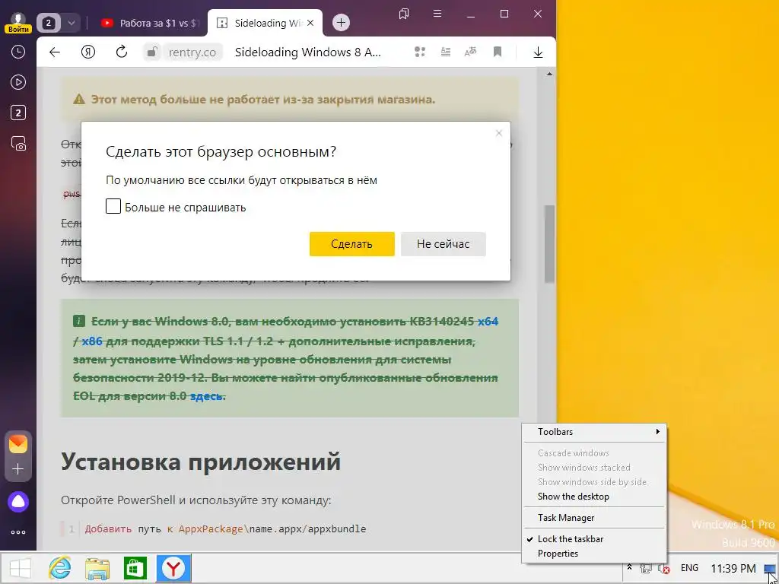The image size is (779, 584).
Task: Open the browser hamburger menu
Action: 437,14
